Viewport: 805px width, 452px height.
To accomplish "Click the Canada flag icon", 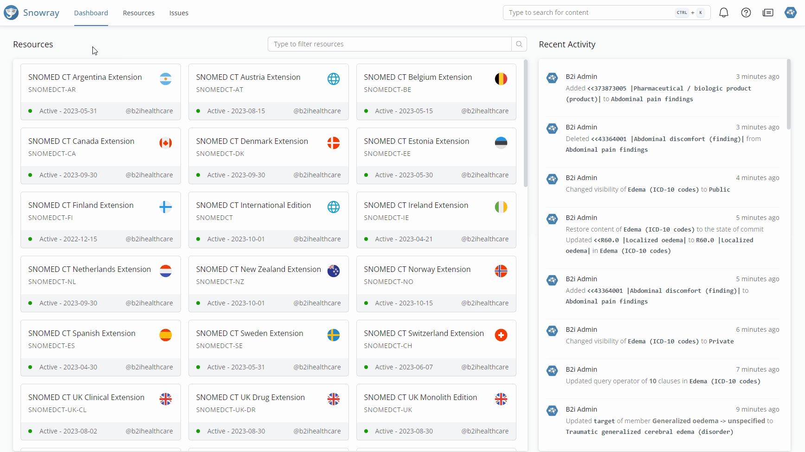I will [x=166, y=143].
